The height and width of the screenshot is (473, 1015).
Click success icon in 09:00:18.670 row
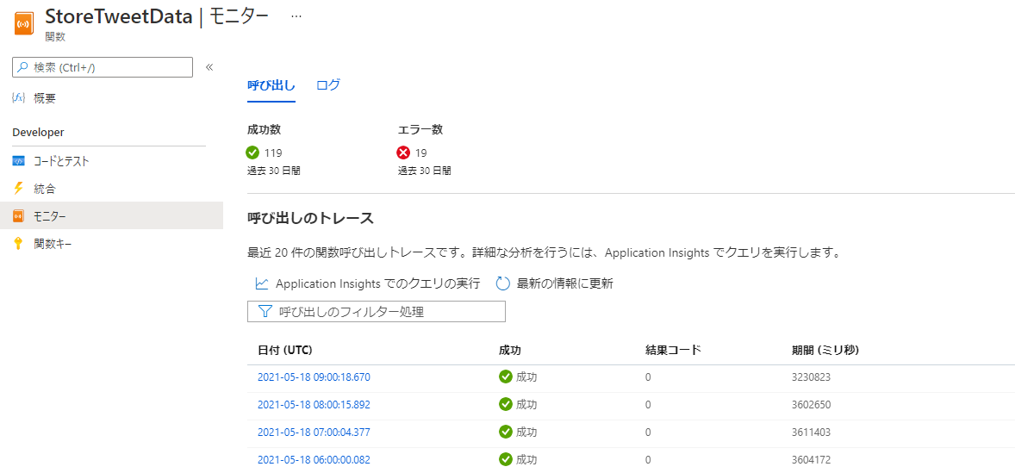pos(506,377)
